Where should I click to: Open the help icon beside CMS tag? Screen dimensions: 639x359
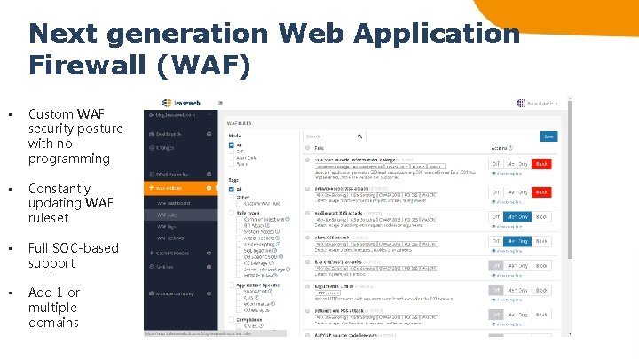click(256, 298)
